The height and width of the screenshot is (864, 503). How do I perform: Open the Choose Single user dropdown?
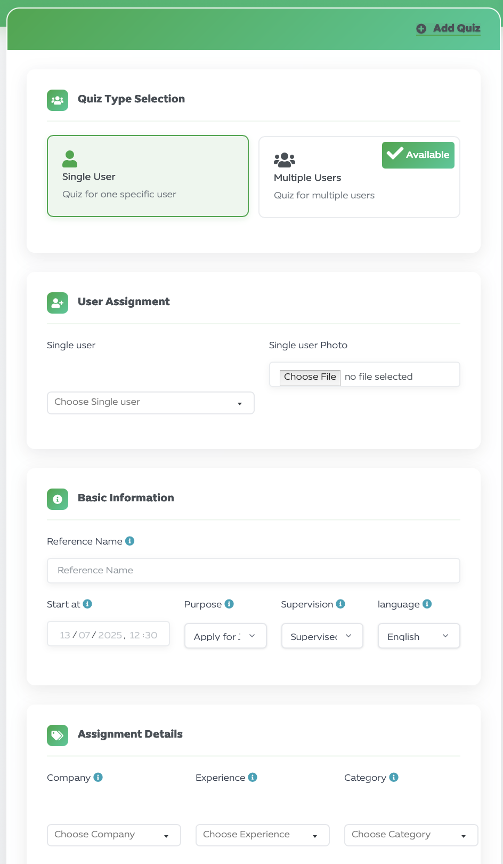tap(150, 403)
